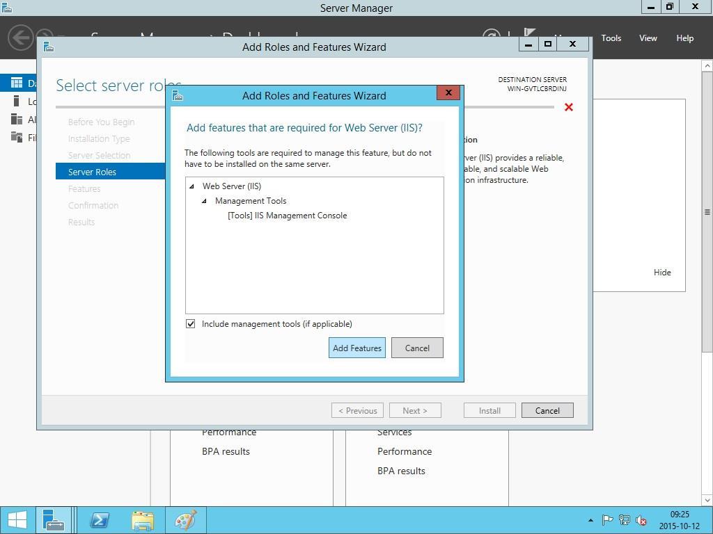The height and width of the screenshot is (534, 713).
Task: Select Features wizard step
Action: [84, 188]
